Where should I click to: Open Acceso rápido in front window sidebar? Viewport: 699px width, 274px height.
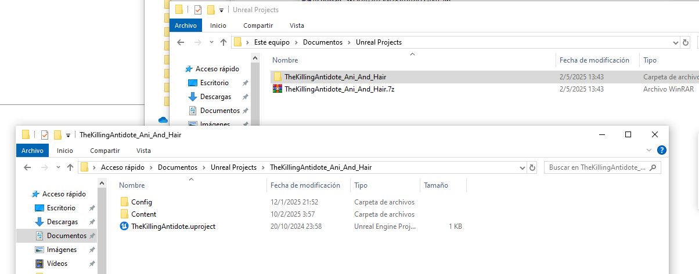[64, 194]
